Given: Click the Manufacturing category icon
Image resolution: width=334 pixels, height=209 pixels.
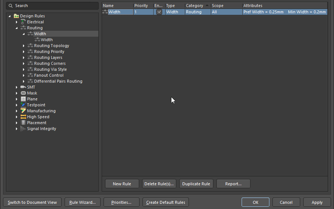Looking at the screenshot, I should [x=23, y=111].
